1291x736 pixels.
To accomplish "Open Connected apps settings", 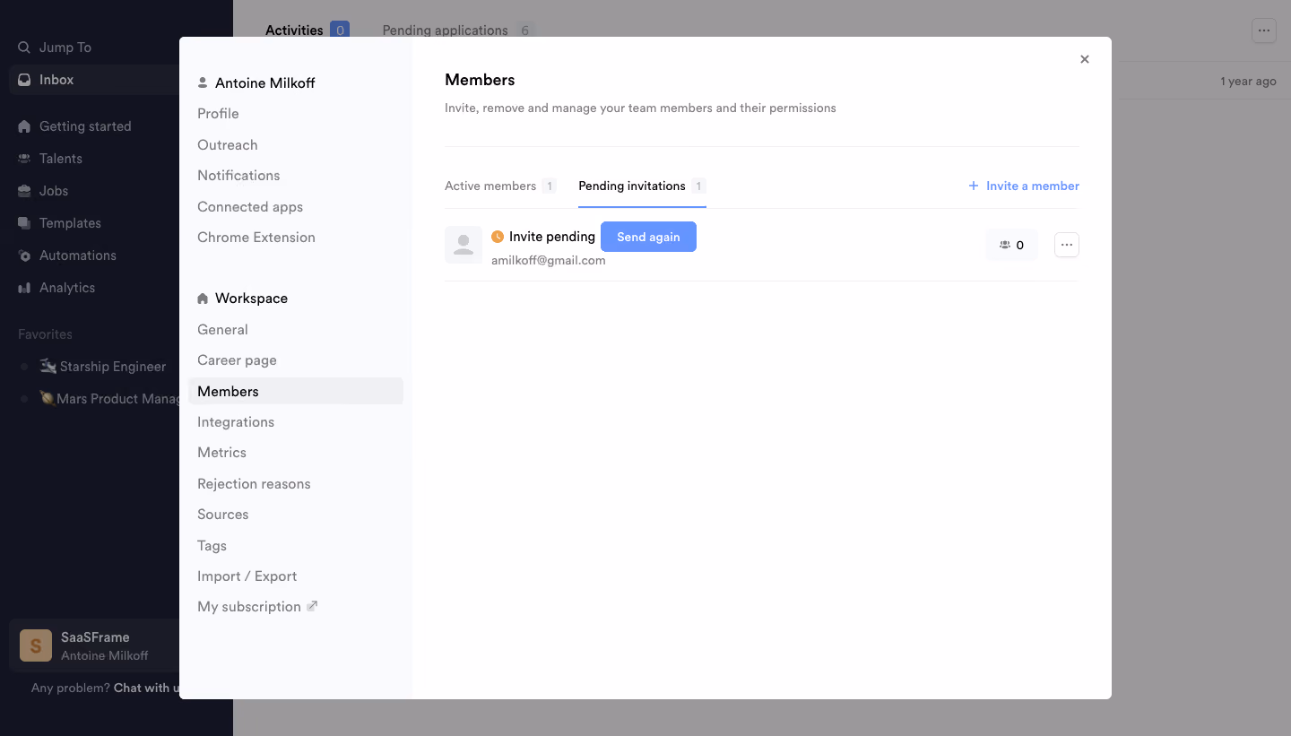I will point(250,207).
